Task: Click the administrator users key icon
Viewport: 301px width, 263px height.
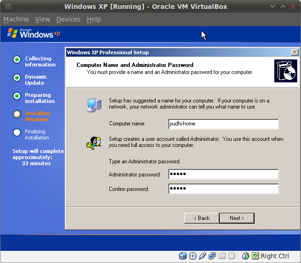Action: coord(94,143)
